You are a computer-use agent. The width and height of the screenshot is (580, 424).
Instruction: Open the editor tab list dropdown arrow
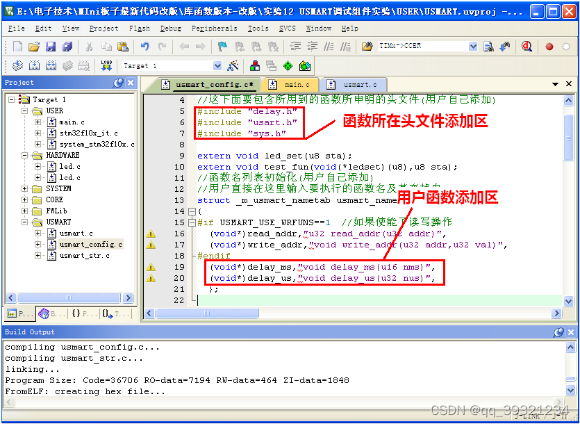pyautogui.click(x=555, y=84)
